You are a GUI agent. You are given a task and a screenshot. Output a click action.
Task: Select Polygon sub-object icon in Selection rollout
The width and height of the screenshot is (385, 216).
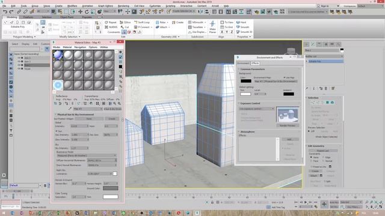(327, 103)
